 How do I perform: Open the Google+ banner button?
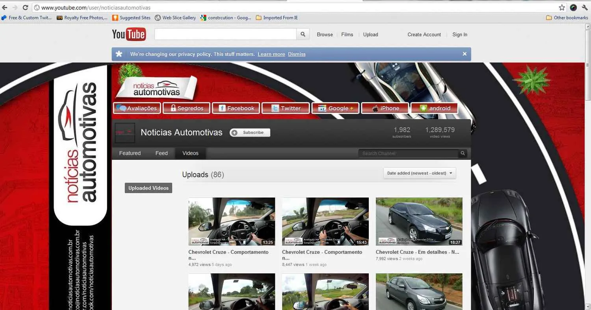pyautogui.click(x=335, y=108)
